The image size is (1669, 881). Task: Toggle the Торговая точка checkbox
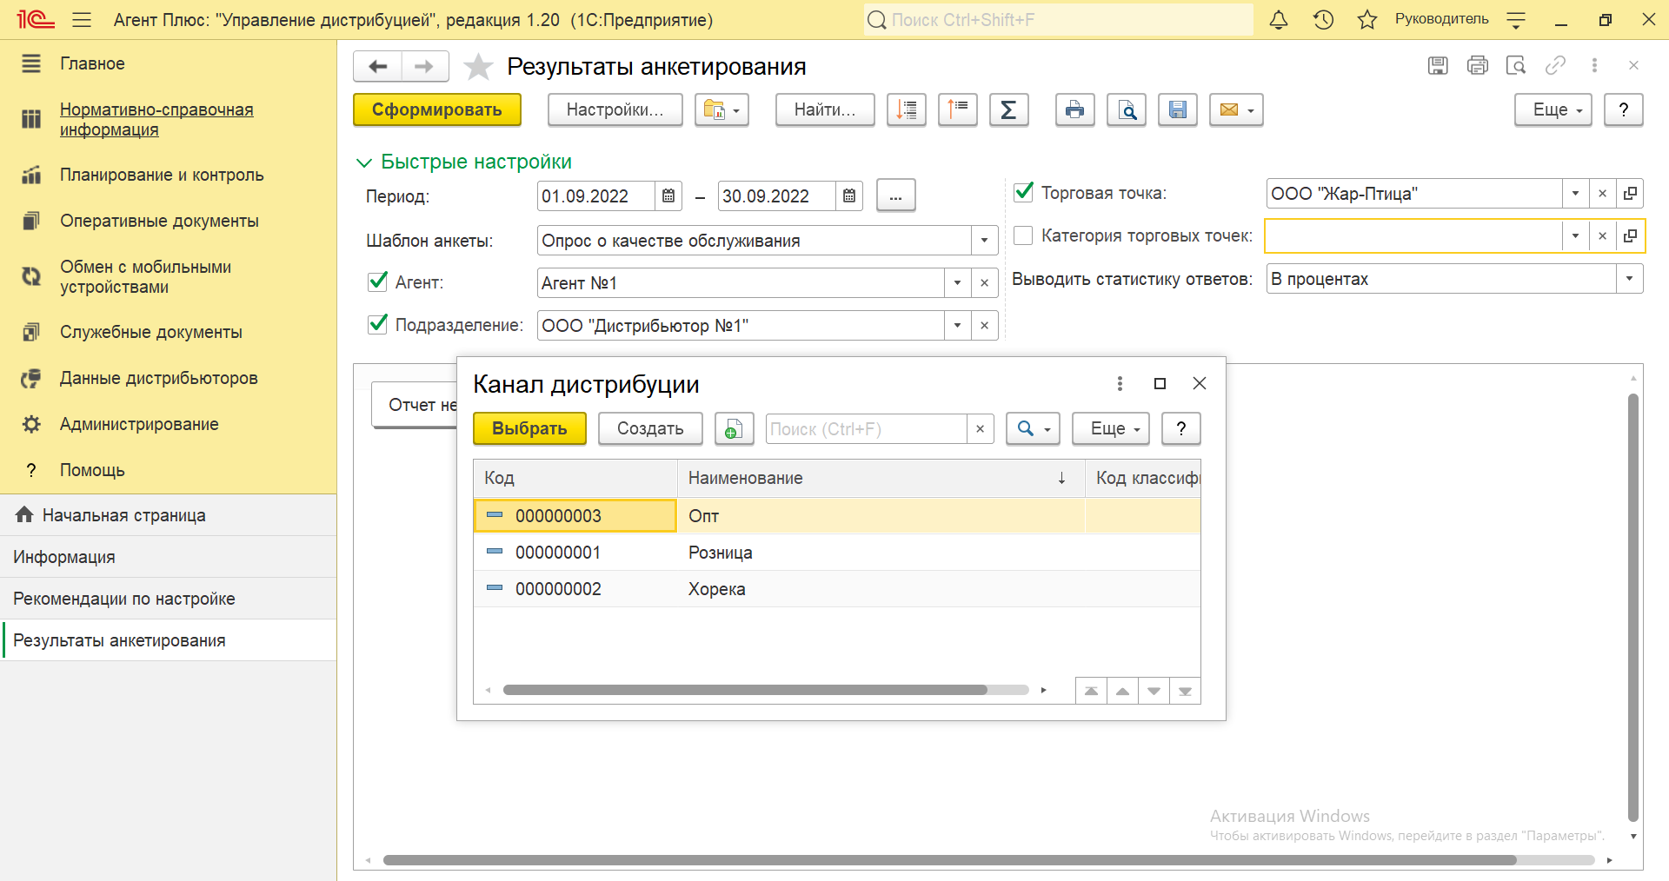tap(1024, 192)
